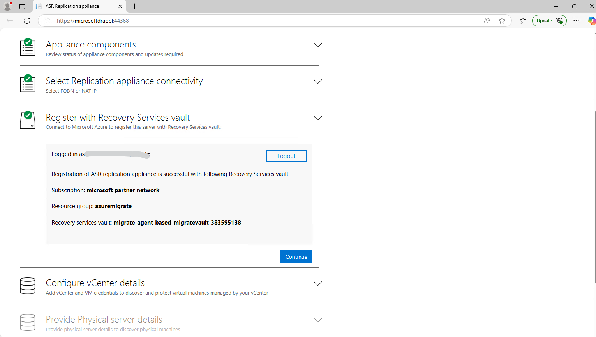Open the favorites list icon
Image resolution: width=596 pixels, height=337 pixels.
tap(523, 21)
